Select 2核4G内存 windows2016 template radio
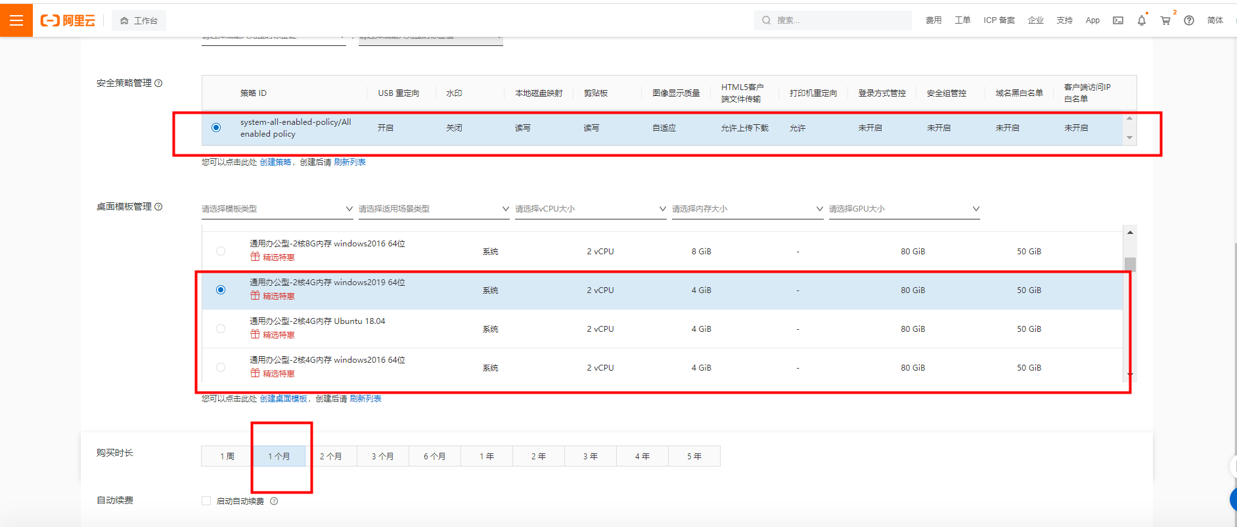Viewport: 1237px width, 527px height. (221, 367)
